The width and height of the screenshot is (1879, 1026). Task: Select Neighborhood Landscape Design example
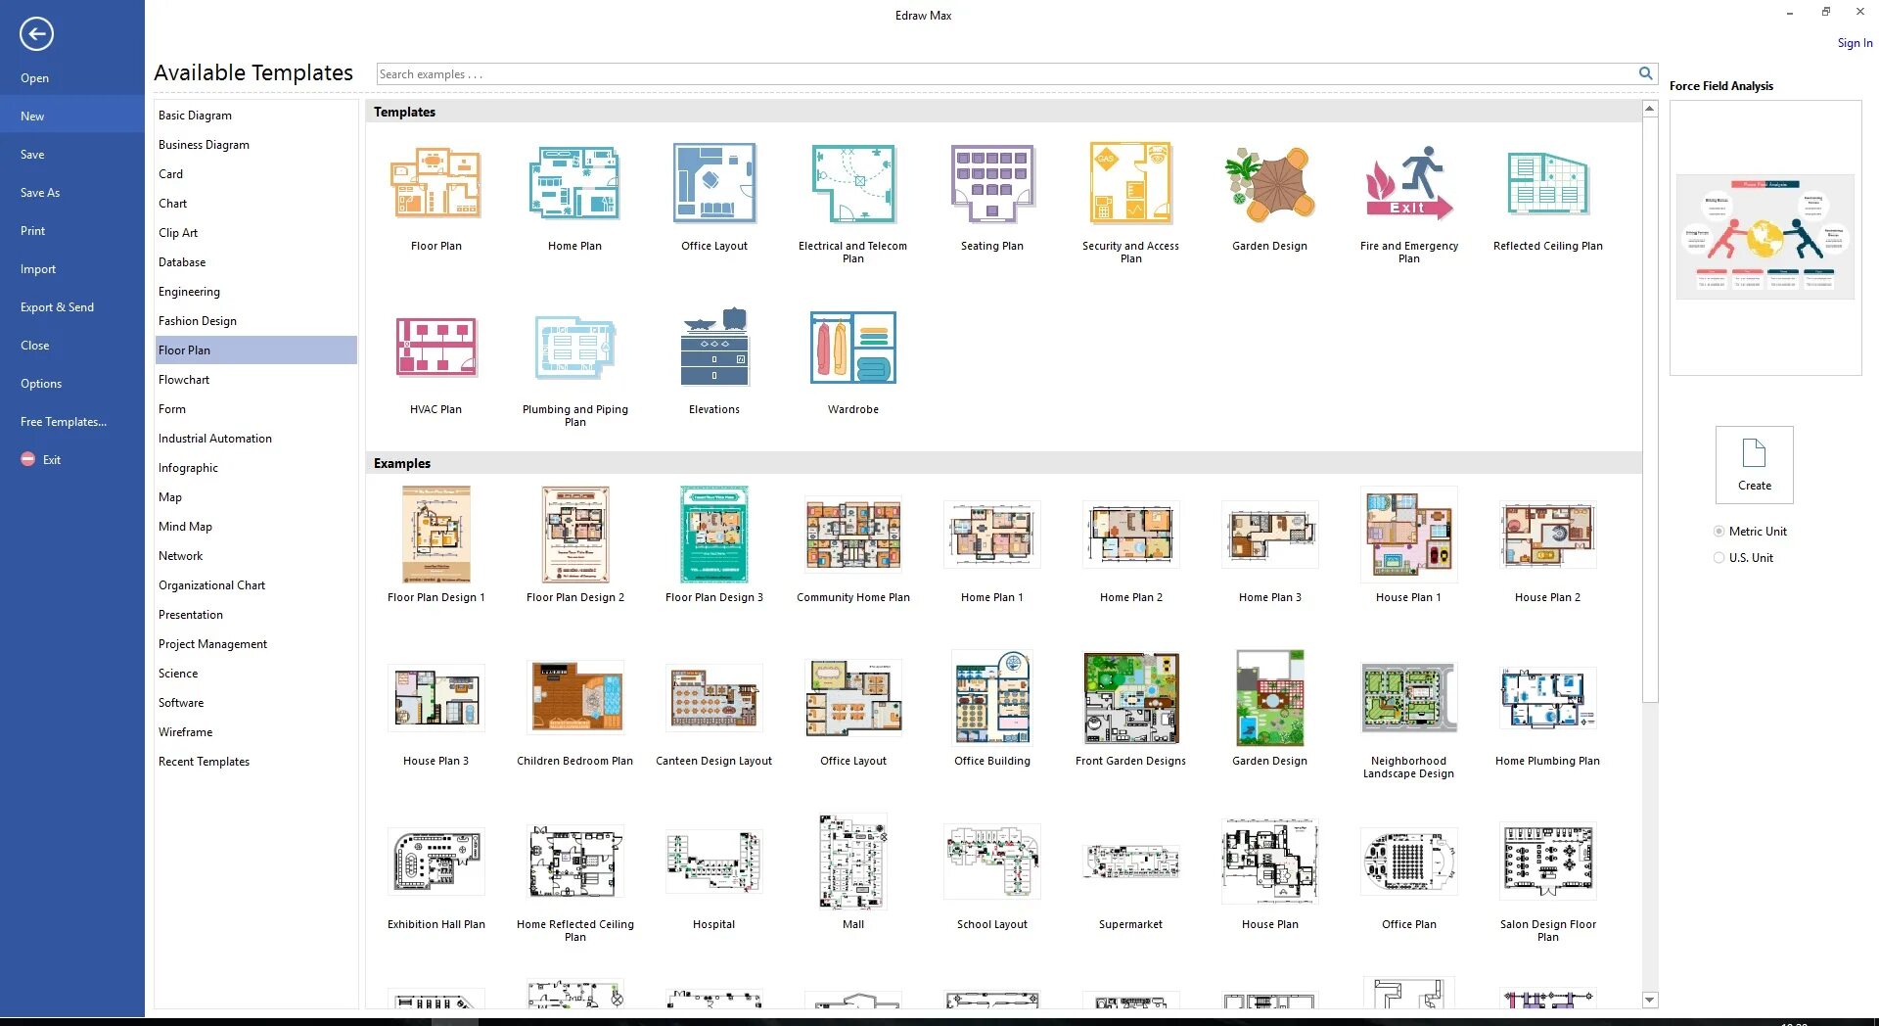click(1409, 698)
